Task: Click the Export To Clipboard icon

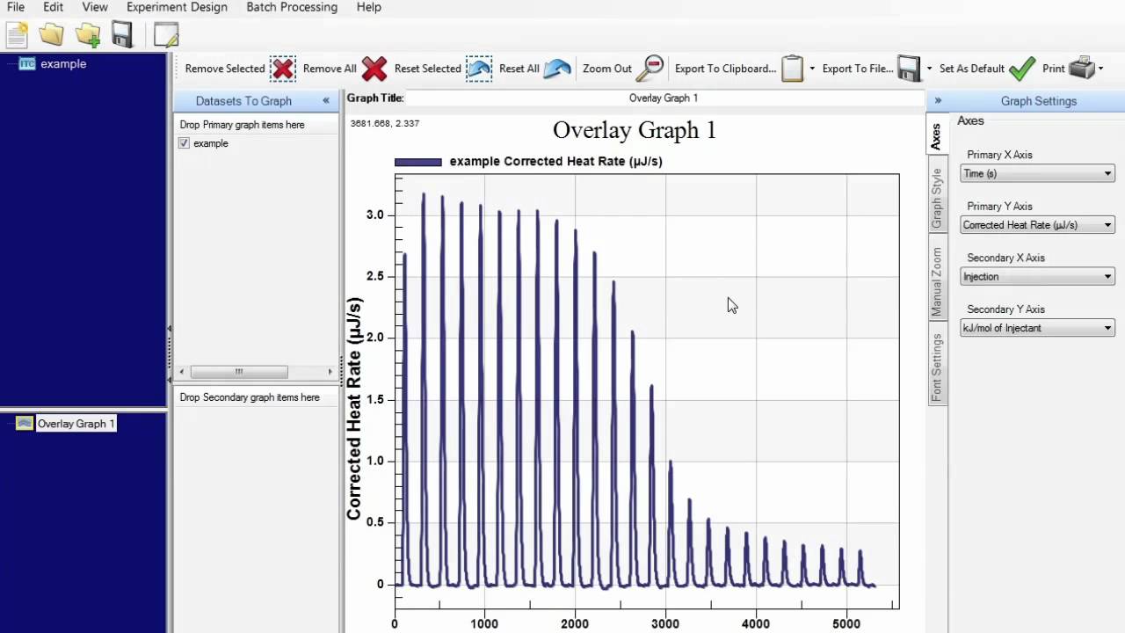Action: tap(792, 68)
